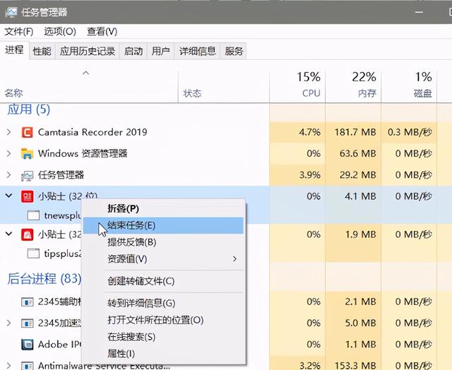This screenshot has height=370, width=452.
Task: Click the 63.6 MB memory value
Action: [x=358, y=154]
